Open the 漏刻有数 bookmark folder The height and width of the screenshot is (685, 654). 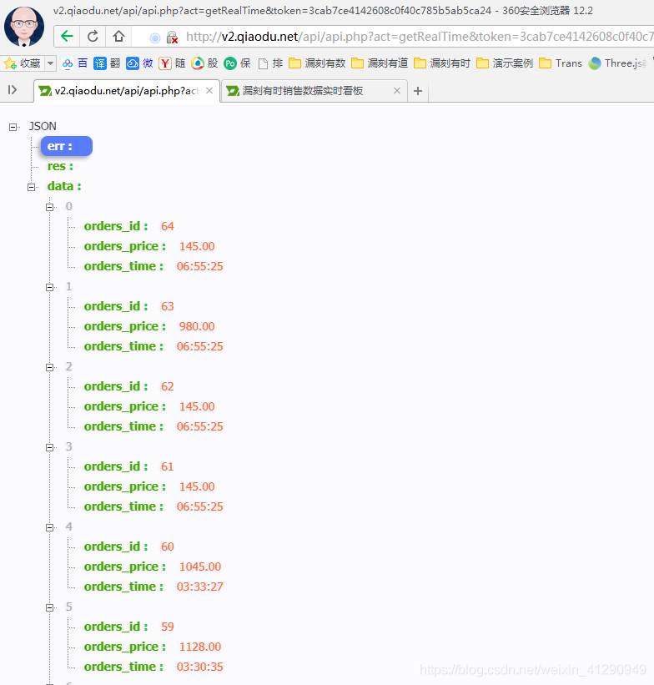click(317, 63)
